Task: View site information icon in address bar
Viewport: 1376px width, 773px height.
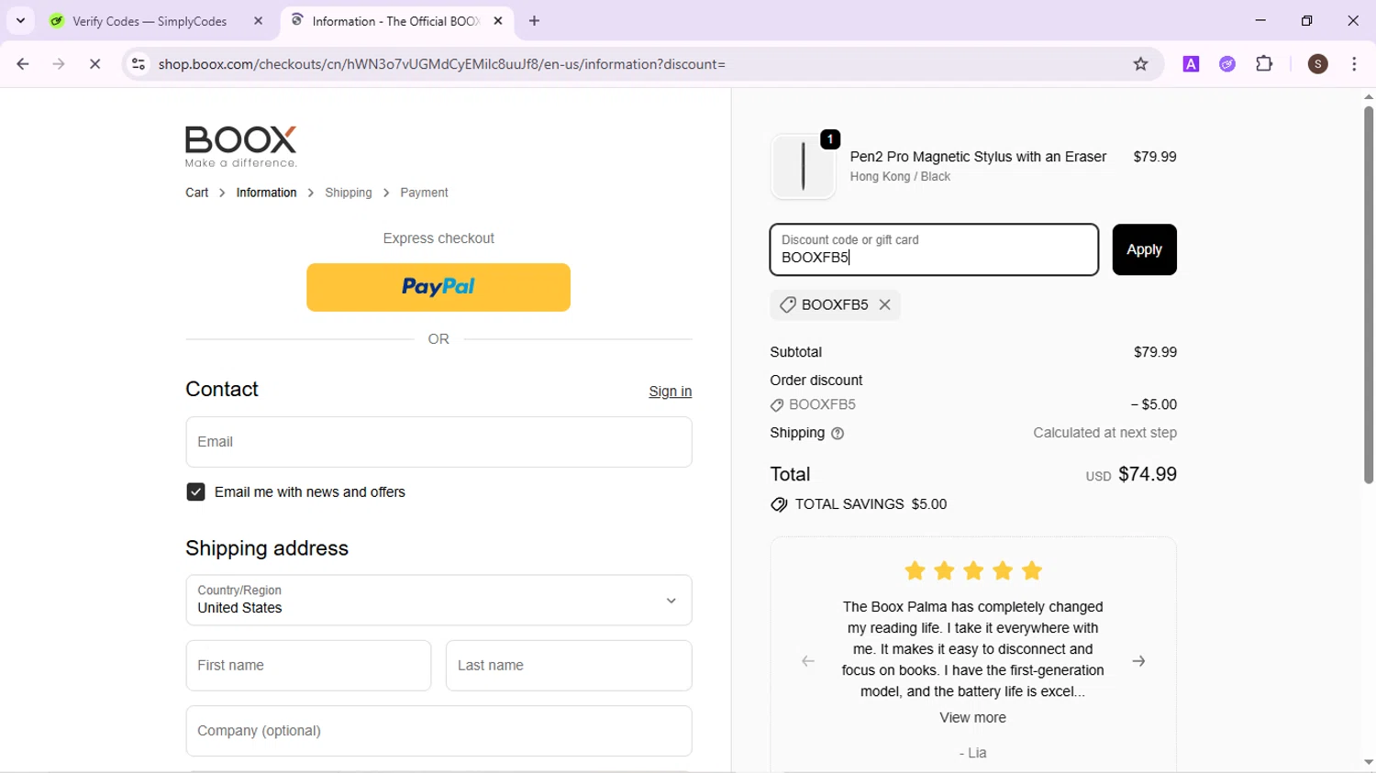Action: point(139,64)
